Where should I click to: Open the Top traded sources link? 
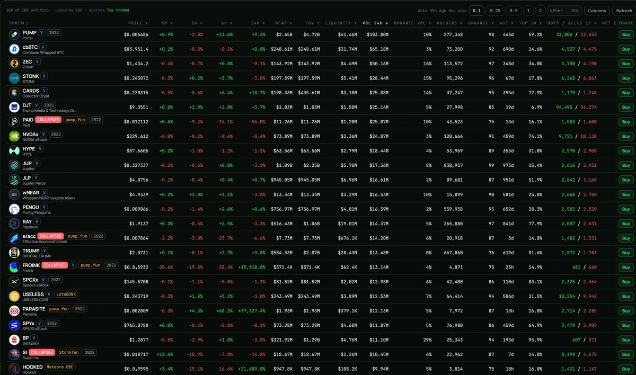(118, 10)
